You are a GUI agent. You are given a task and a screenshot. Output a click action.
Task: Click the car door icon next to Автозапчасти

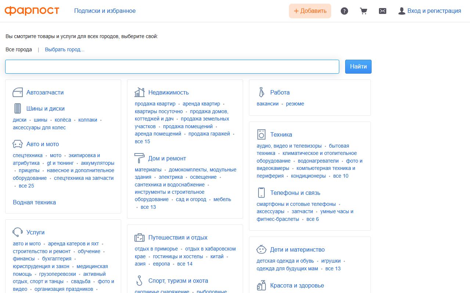coord(18,92)
